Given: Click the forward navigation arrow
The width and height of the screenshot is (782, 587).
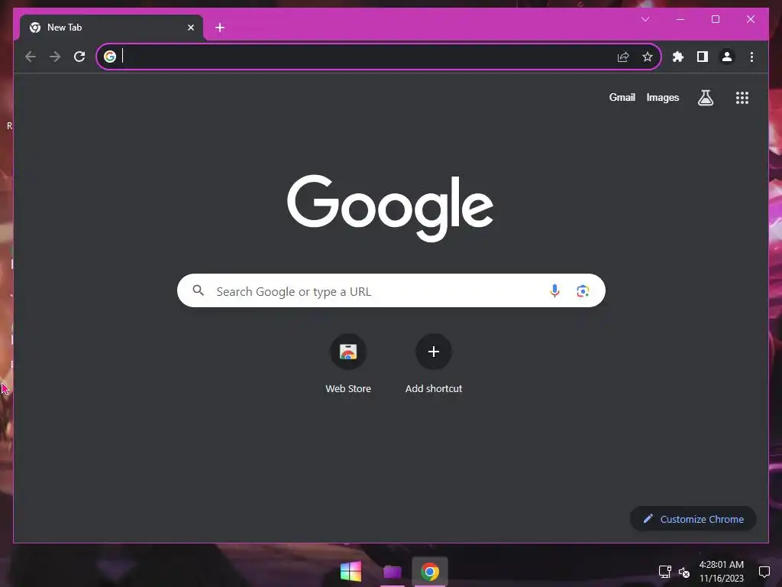Looking at the screenshot, I should click(55, 57).
